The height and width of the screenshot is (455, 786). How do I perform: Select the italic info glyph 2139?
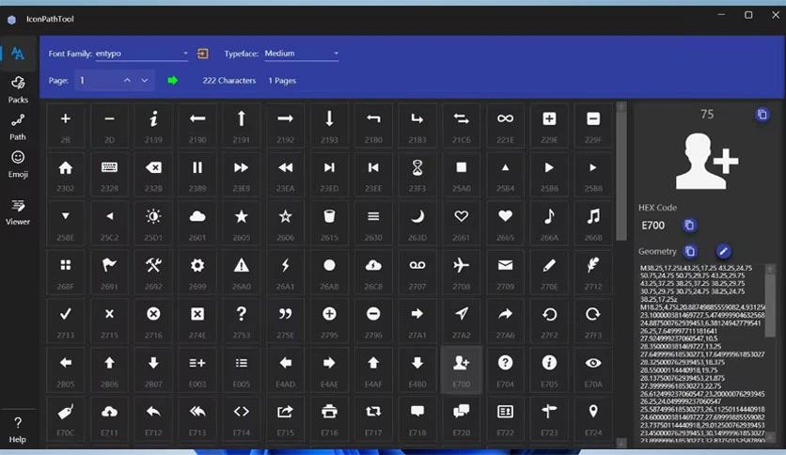tap(153, 125)
